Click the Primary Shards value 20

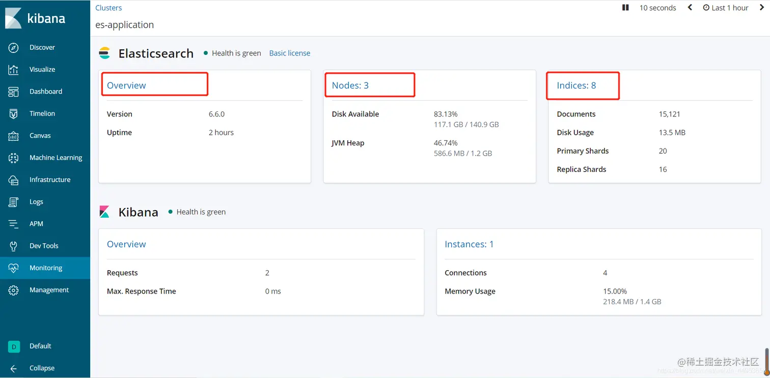point(663,151)
